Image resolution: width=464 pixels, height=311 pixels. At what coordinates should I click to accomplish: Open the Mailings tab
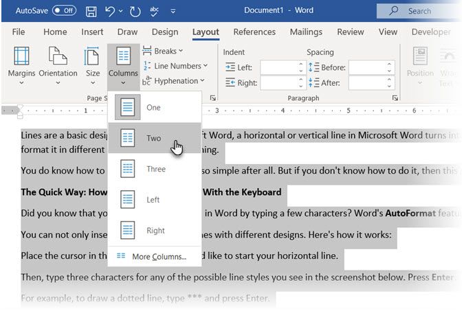(x=306, y=32)
